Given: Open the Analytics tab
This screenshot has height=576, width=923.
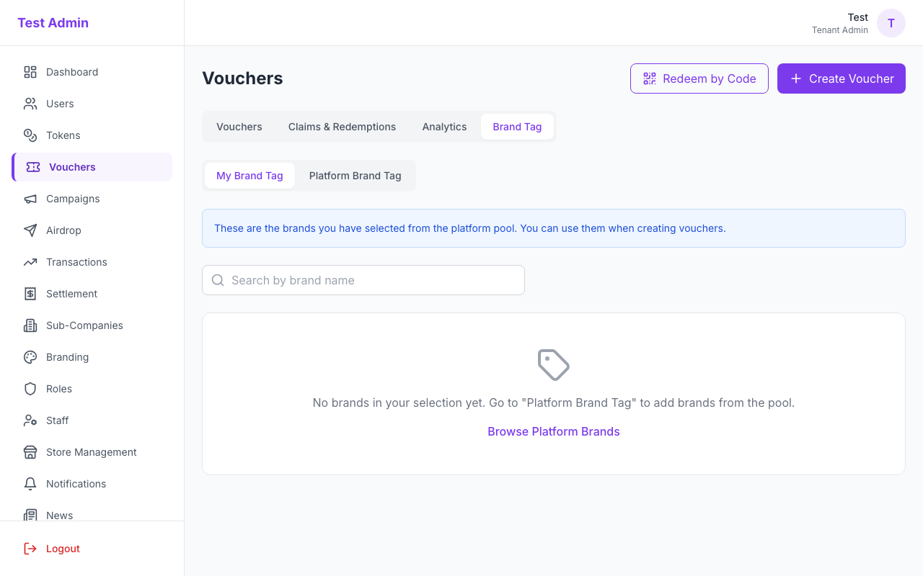Looking at the screenshot, I should [444, 127].
